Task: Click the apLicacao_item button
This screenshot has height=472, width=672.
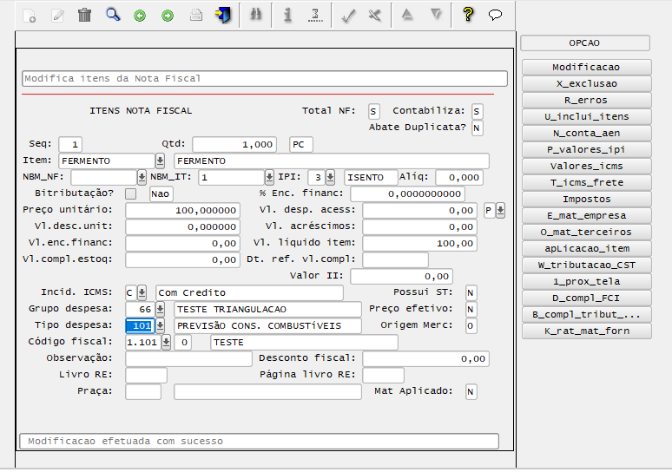Action: pos(586,248)
